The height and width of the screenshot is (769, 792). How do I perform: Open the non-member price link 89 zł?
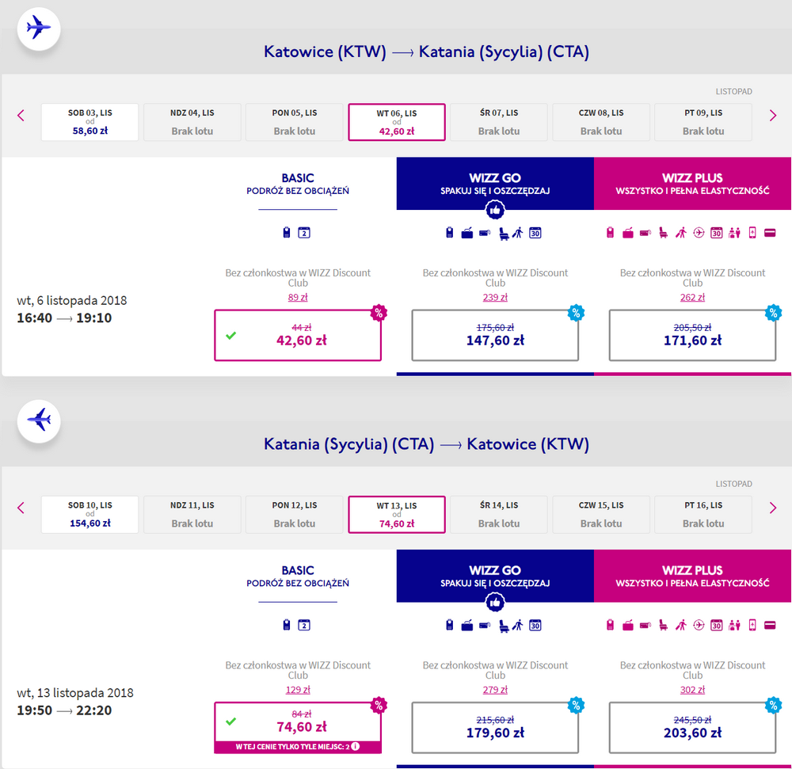[x=298, y=298]
